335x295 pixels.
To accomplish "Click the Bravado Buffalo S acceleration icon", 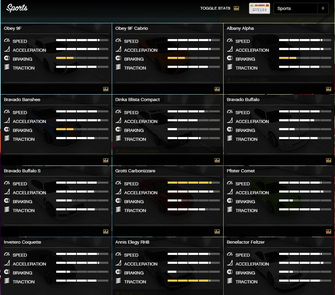I will 7,192.
